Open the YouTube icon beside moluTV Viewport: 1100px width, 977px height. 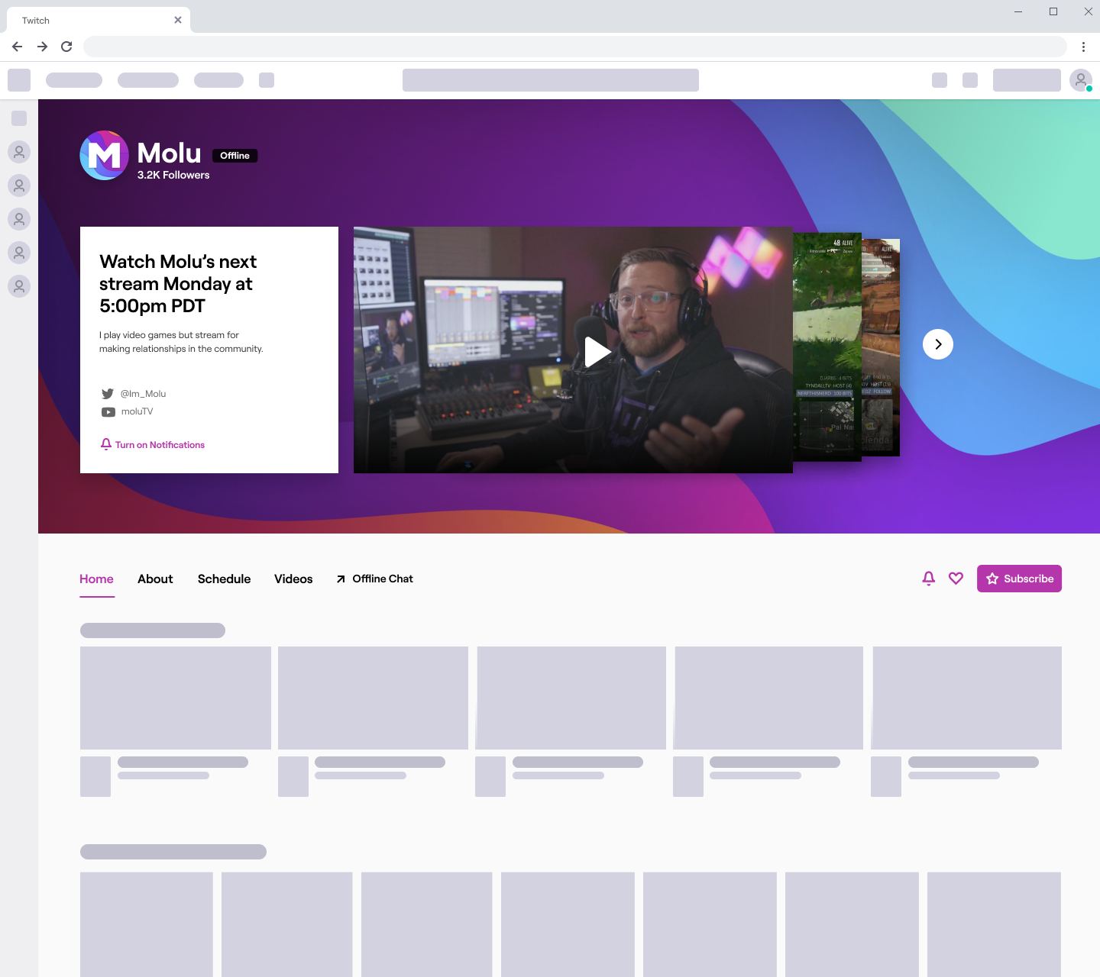coord(108,412)
